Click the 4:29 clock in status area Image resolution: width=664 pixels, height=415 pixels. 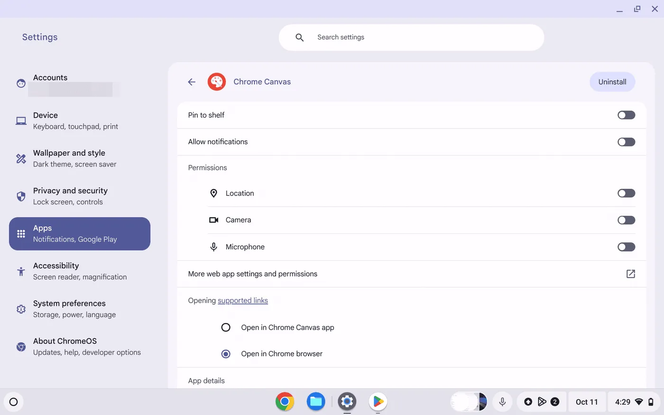(623, 402)
